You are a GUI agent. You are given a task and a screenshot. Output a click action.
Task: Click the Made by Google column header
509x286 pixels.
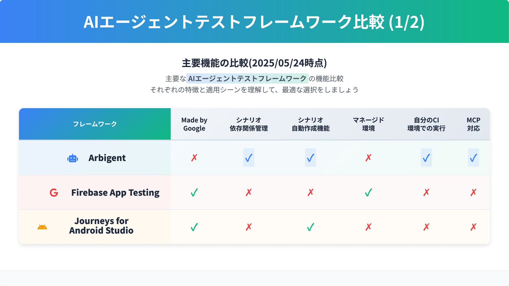(194, 124)
